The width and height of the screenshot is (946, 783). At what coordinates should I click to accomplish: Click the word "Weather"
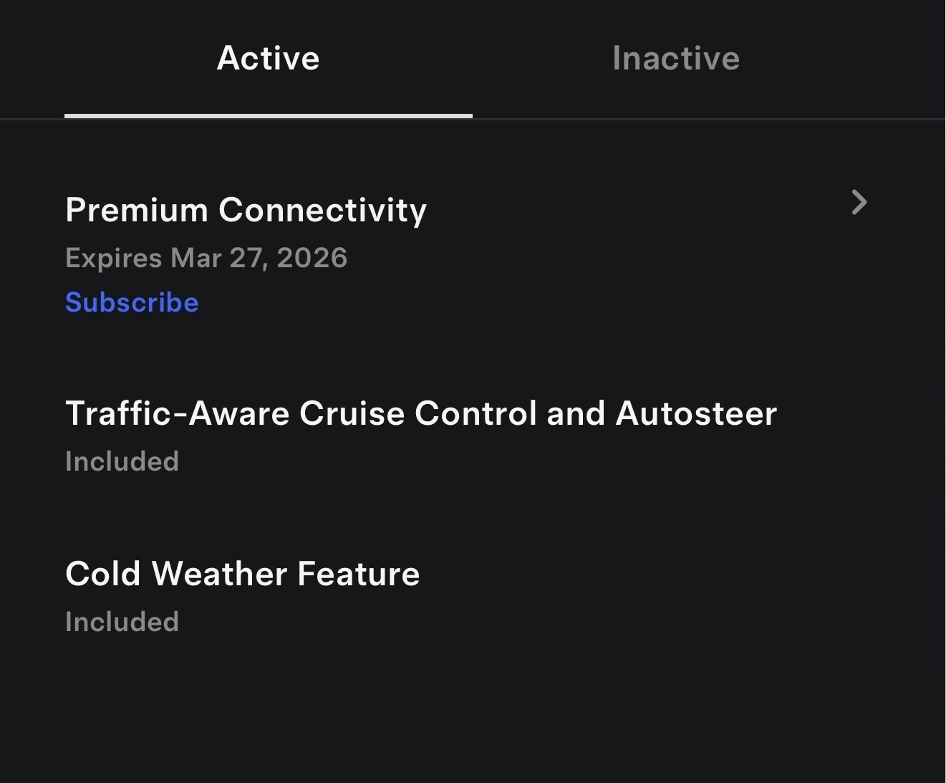coord(218,574)
